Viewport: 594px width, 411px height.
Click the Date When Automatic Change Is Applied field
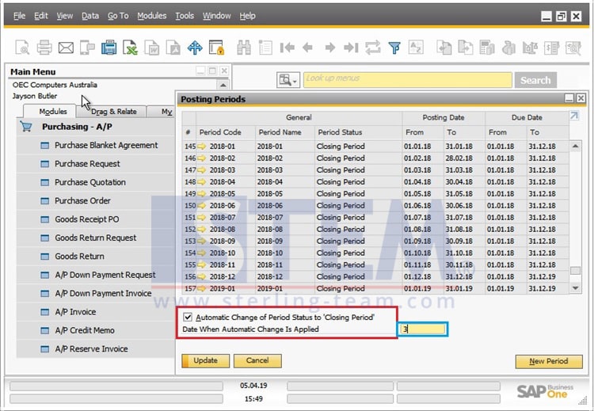click(423, 329)
